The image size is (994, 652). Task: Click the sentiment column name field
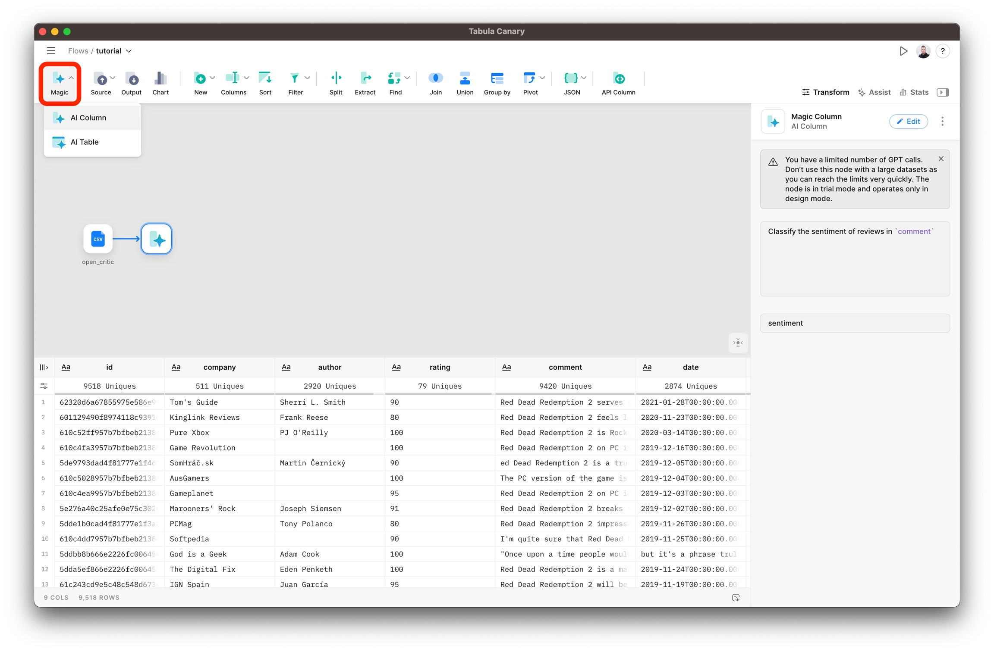coord(854,323)
